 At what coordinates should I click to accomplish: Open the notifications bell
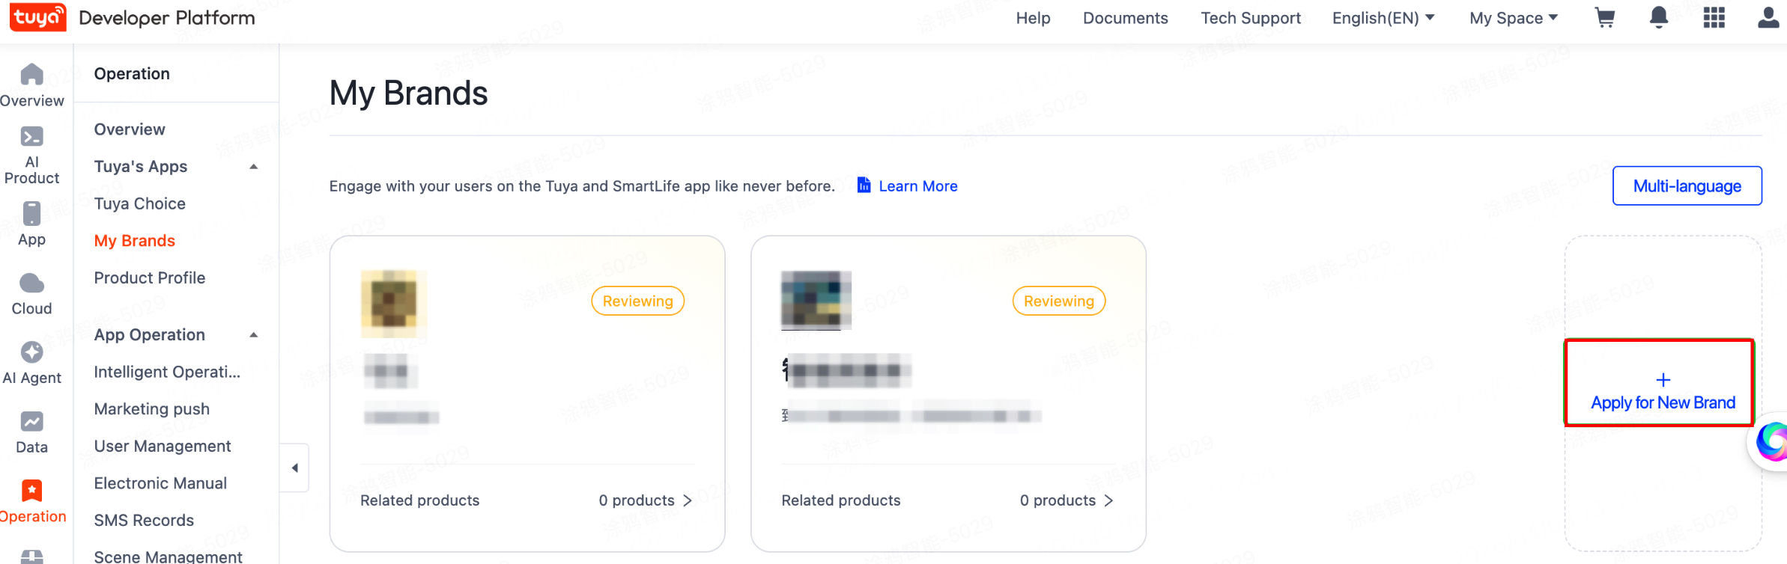click(1658, 17)
